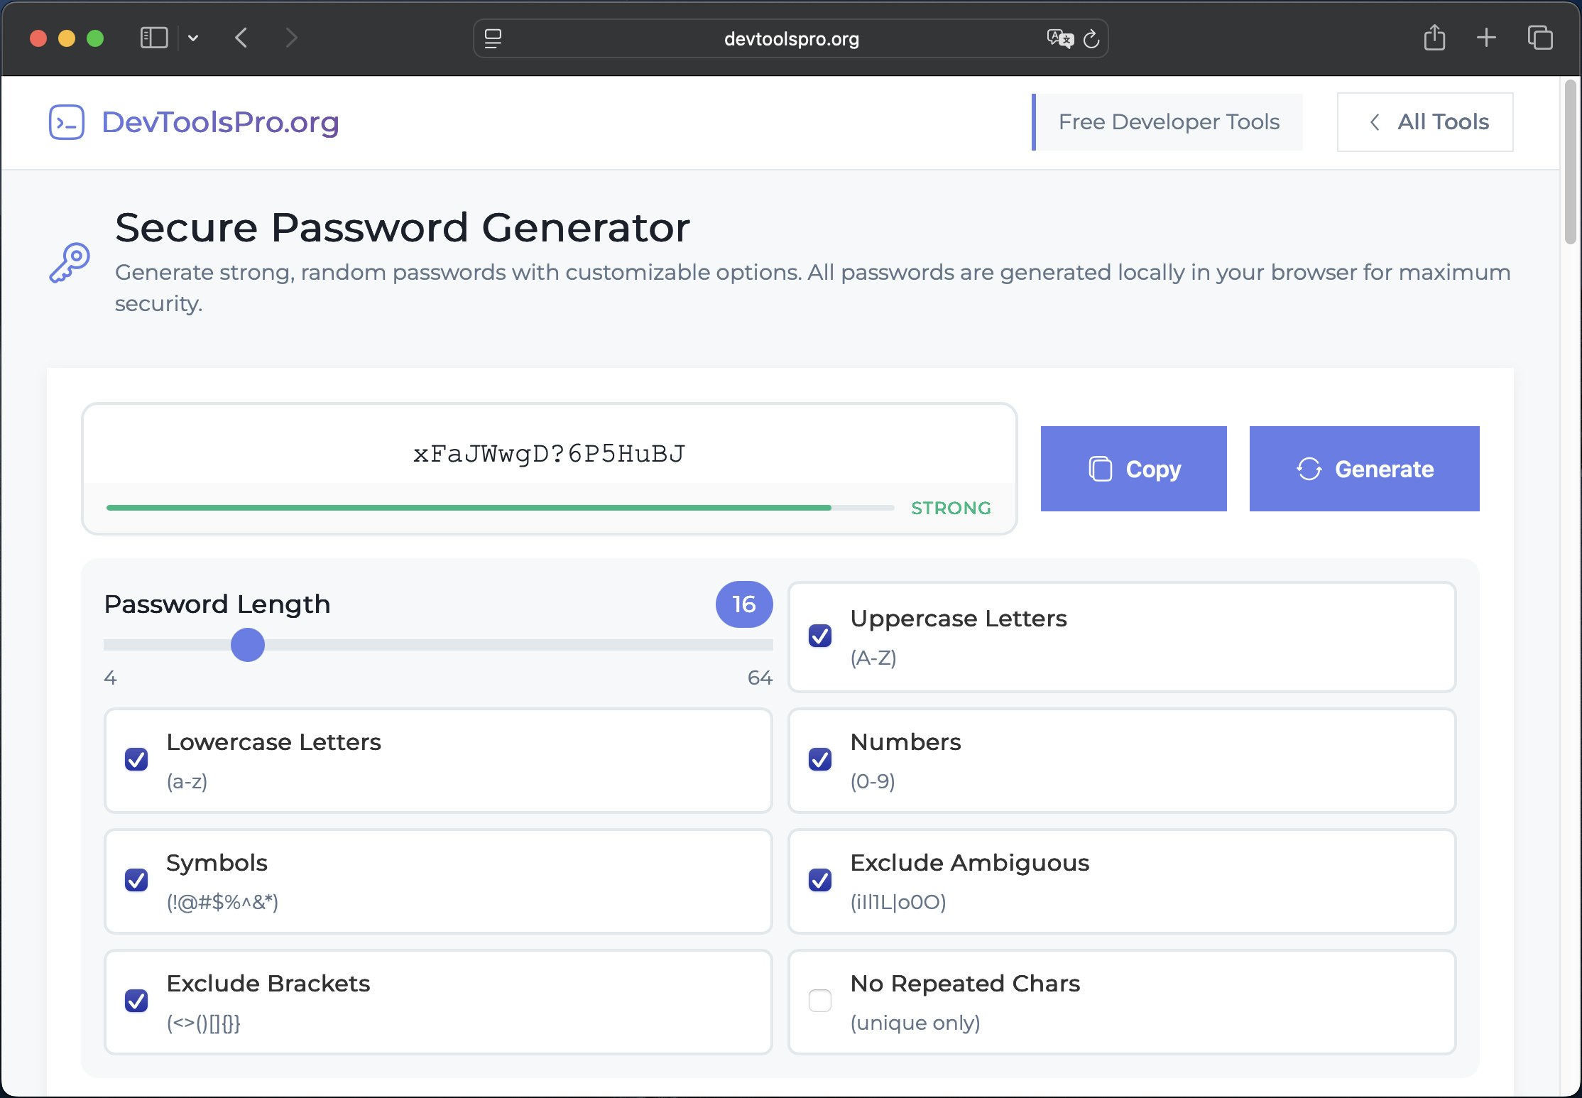Click the translate icon in address bar
This screenshot has height=1098, width=1582.
1059,38
